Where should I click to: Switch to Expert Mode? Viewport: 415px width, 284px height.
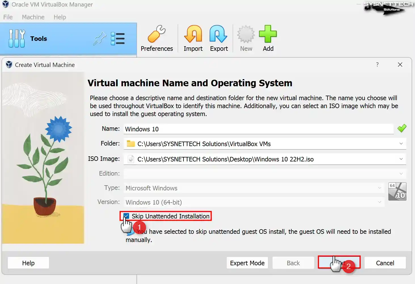(x=247, y=263)
